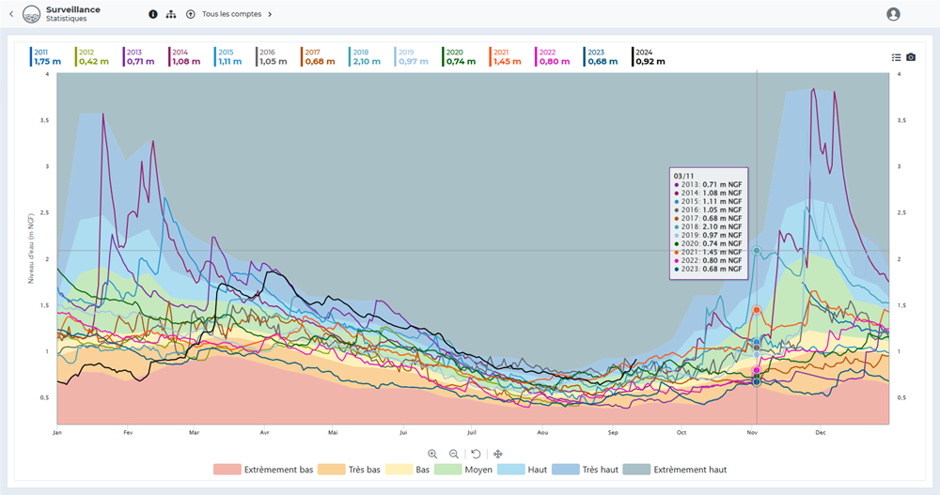Click the 2018 data point marker

[757, 251]
